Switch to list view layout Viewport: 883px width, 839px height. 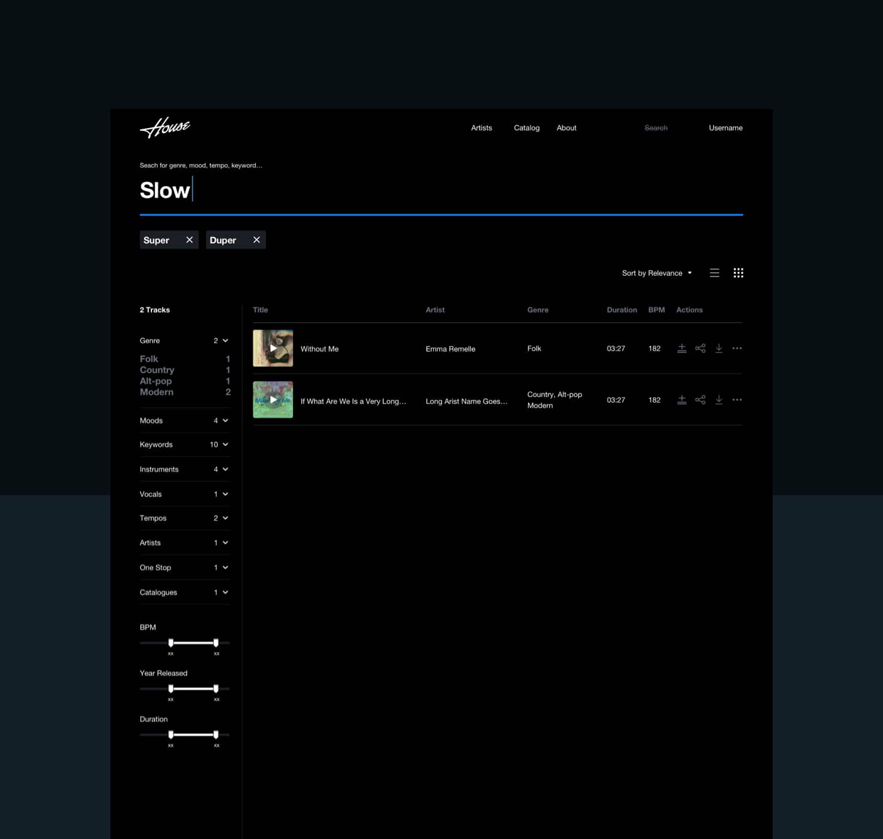[714, 273]
